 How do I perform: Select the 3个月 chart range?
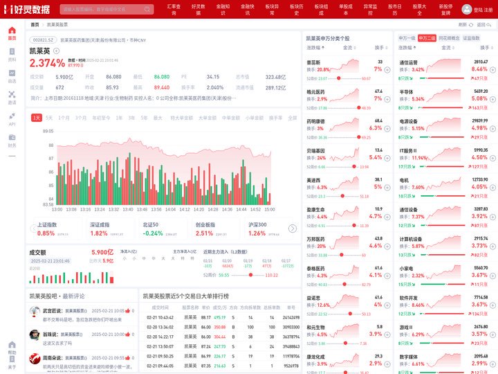tap(81, 118)
